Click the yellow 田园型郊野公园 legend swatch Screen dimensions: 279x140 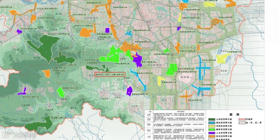(x=212, y=126)
